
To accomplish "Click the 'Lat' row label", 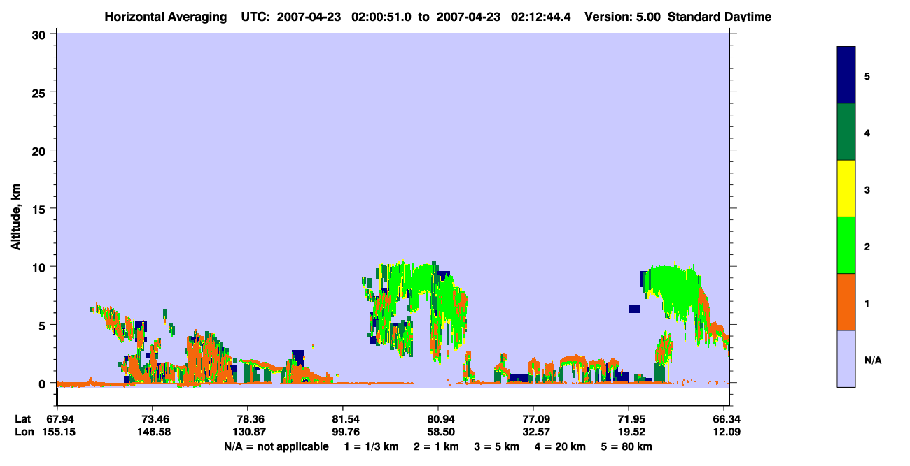I will point(23,419).
